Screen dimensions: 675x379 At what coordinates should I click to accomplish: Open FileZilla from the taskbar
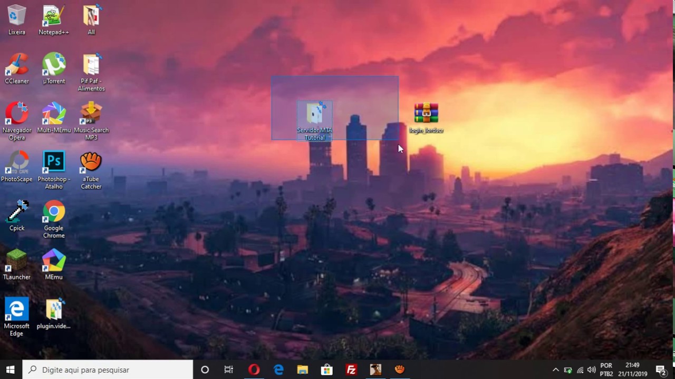(x=351, y=370)
